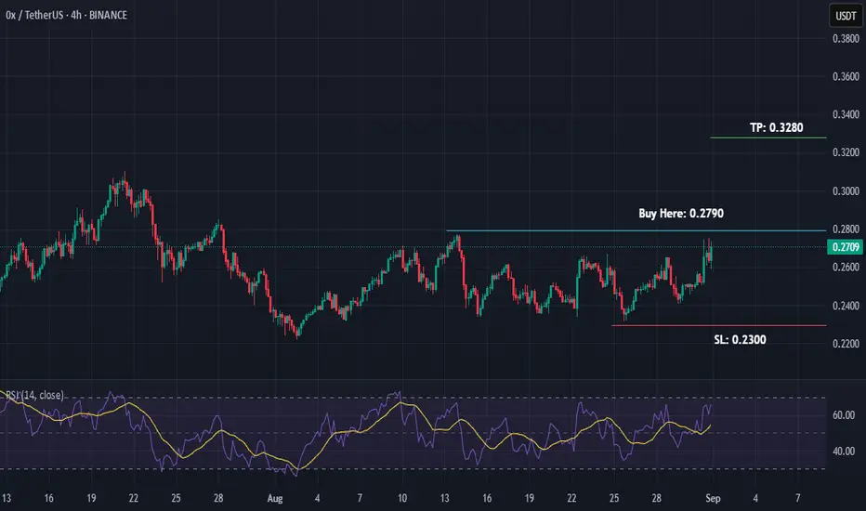Click the 0.2200 price scale label
This screenshot has height=511, width=866.
coord(846,344)
